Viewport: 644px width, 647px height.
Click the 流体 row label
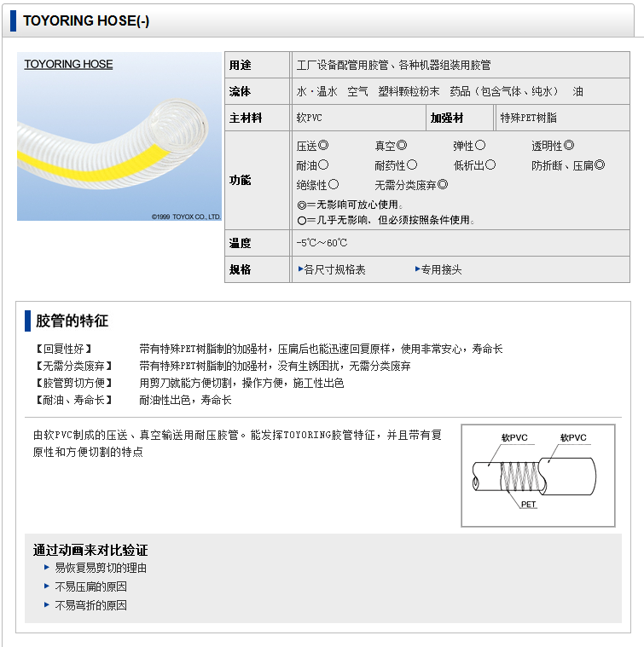click(241, 91)
